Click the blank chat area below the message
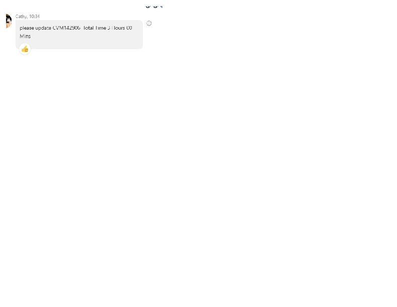 [201, 176]
